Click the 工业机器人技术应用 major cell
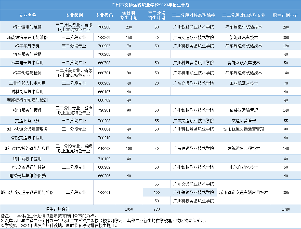The image size is (301, 229). coord(28,83)
